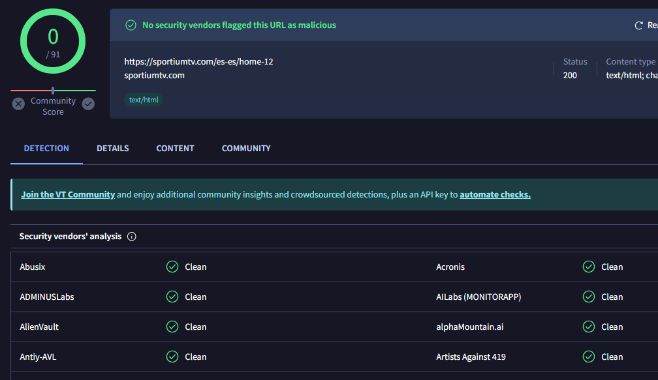Click the ADMINUSLabs vendor name
Screen dimensions: 658x380
47,297
